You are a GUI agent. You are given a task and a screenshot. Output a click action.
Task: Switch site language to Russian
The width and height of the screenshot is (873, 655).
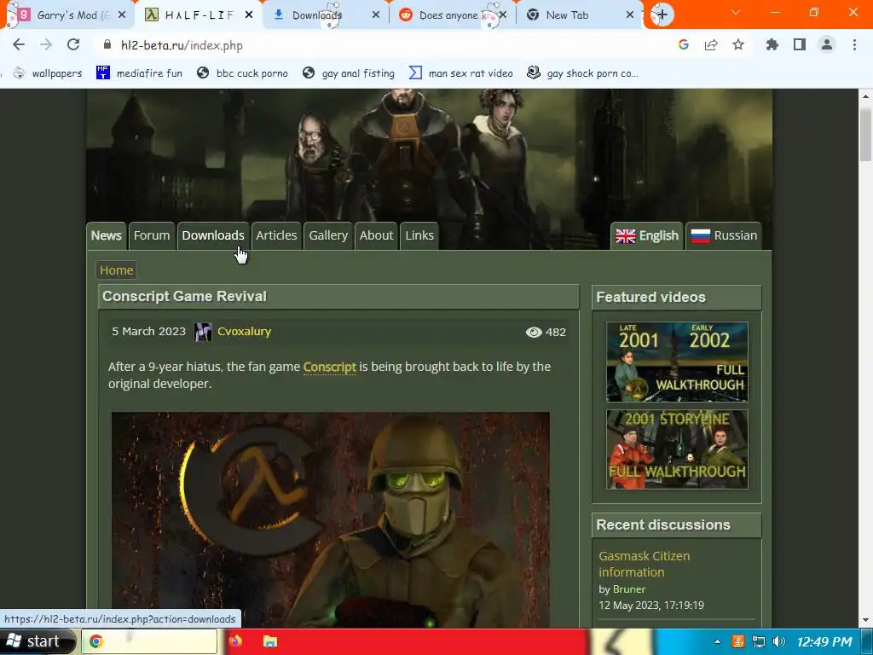click(724, 235)
